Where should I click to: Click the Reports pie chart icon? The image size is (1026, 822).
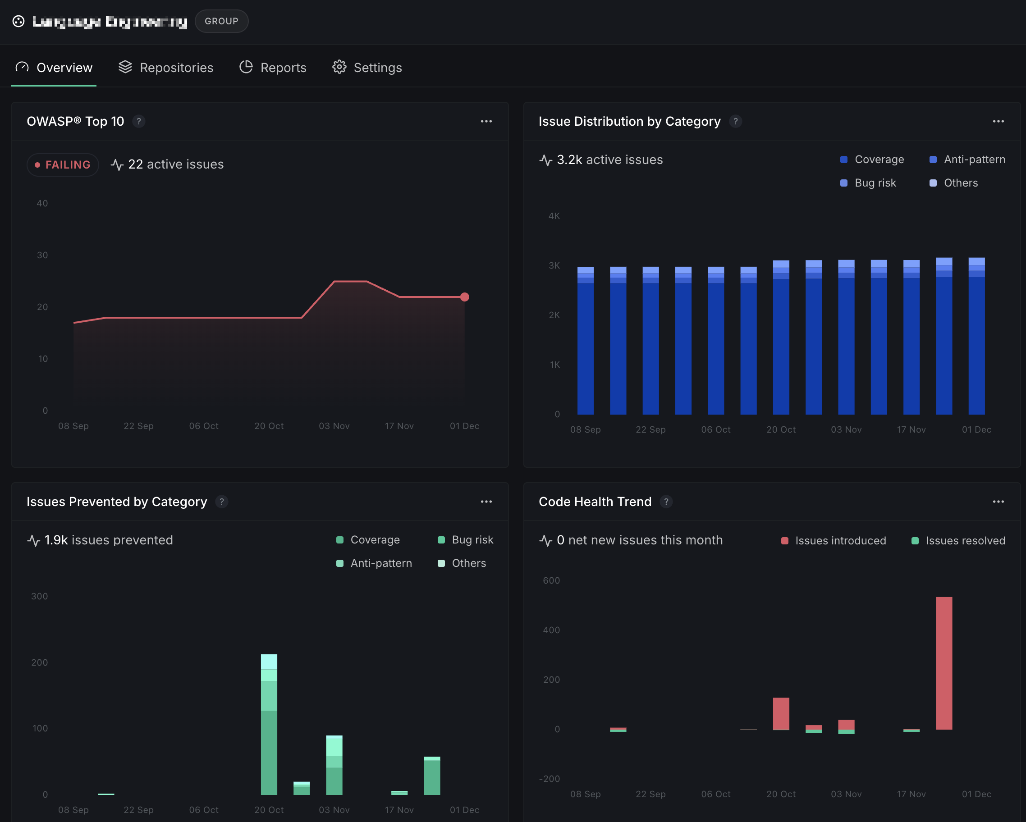(246, 67)
